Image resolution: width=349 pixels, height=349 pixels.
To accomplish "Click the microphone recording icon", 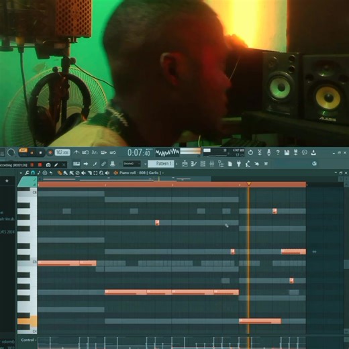I will pyautogui.click(x=269, y=152).
